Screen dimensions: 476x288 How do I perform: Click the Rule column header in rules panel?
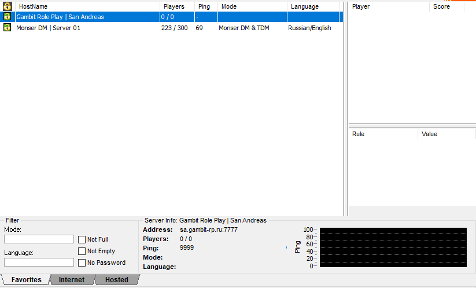383,134
